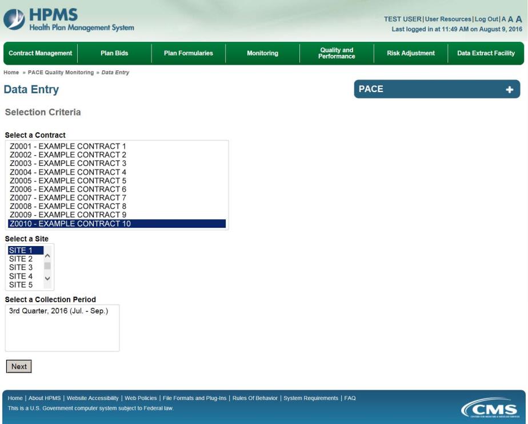Select Z0001 - EXAMPLE CONTRACT 1
The image size is (528, 424).
coord(117,146)
